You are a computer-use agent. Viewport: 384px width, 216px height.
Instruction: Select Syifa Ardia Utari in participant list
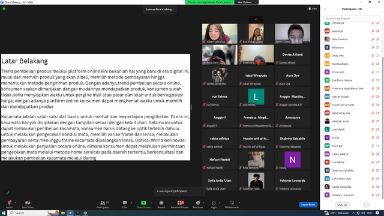pyautogui.click(x=352, y=179)
